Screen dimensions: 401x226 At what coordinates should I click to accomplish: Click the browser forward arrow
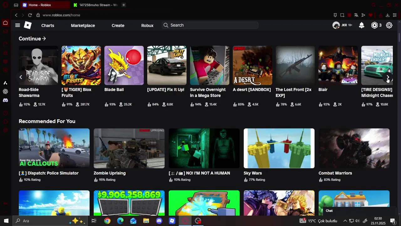click(23, 15)
